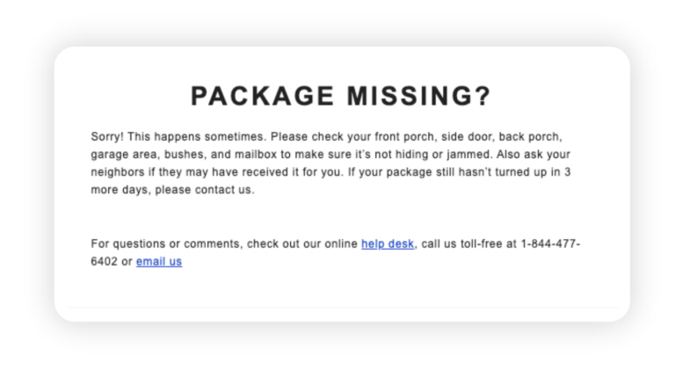Click the digits 6402 before email link
This screenshot has height=378, width=675.
pos(104,261)
